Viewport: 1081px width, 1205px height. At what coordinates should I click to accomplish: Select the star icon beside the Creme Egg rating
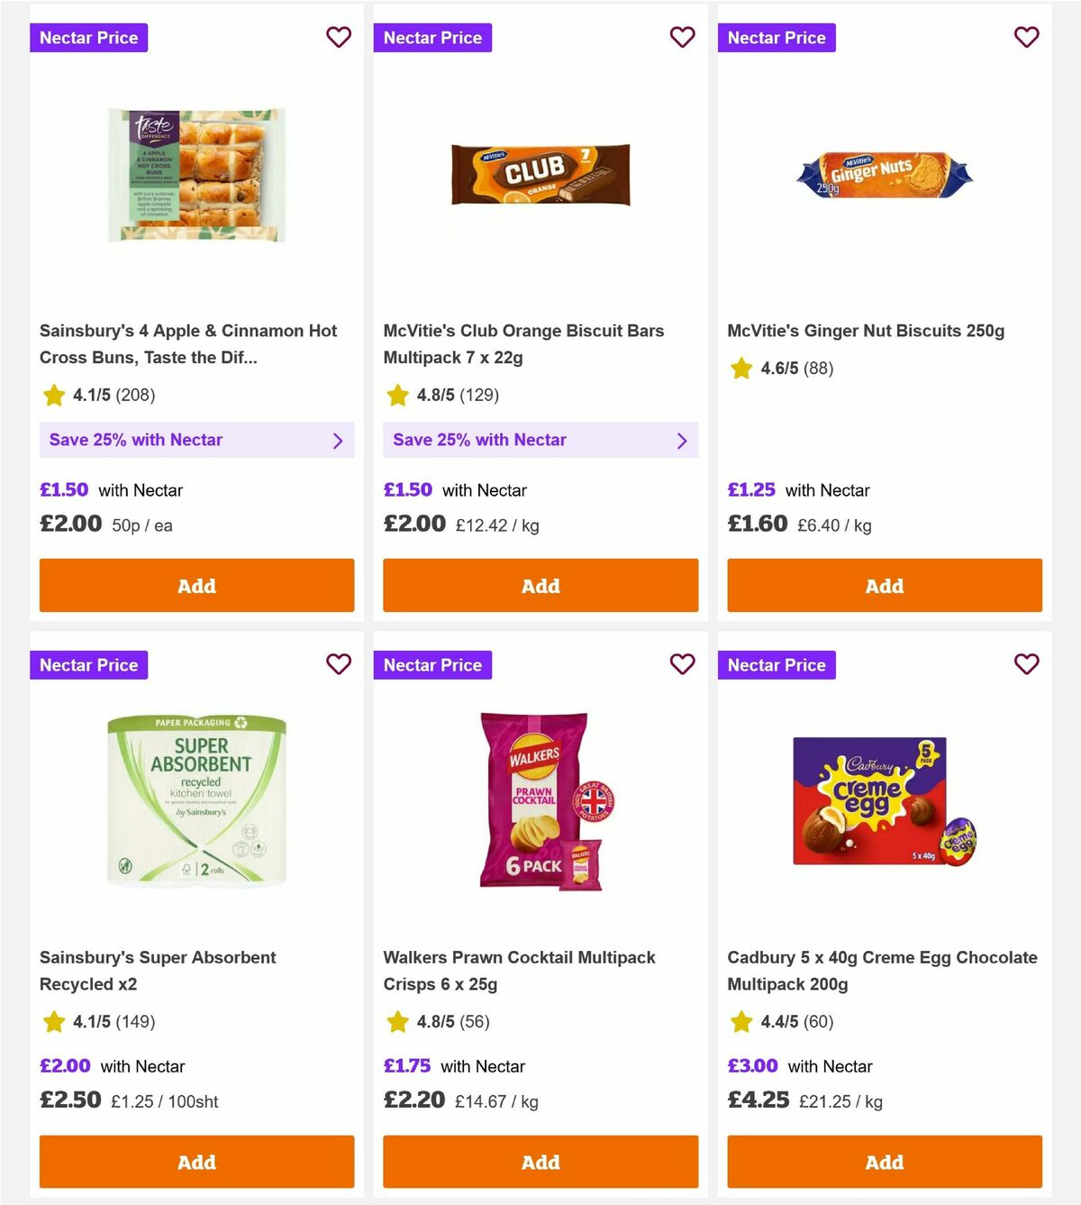coord(740,1022)
